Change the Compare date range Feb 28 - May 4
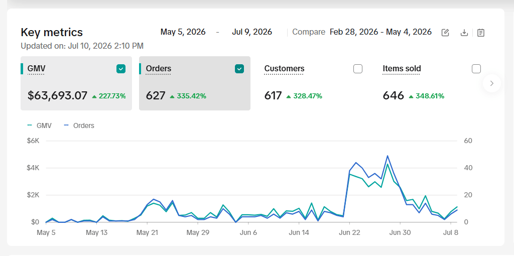 pos(380,32)
